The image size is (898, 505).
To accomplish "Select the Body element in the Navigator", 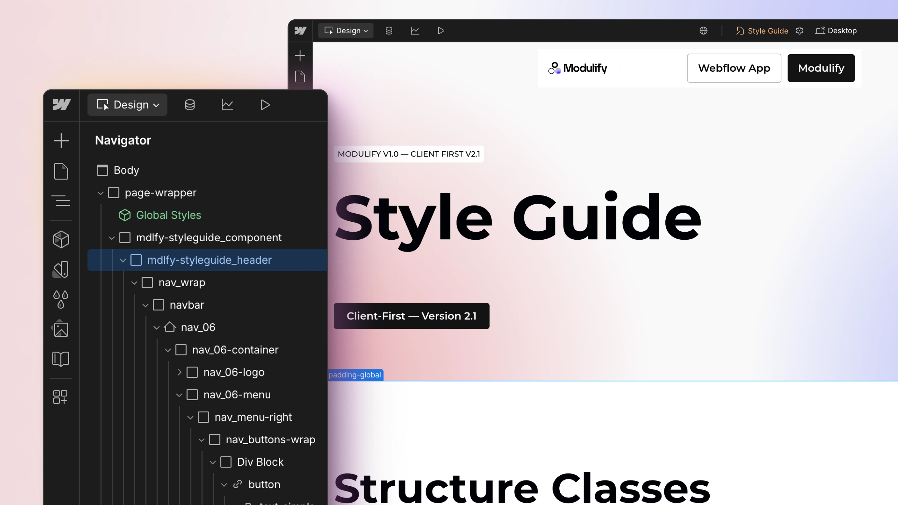I will click(x=118, y=170).
